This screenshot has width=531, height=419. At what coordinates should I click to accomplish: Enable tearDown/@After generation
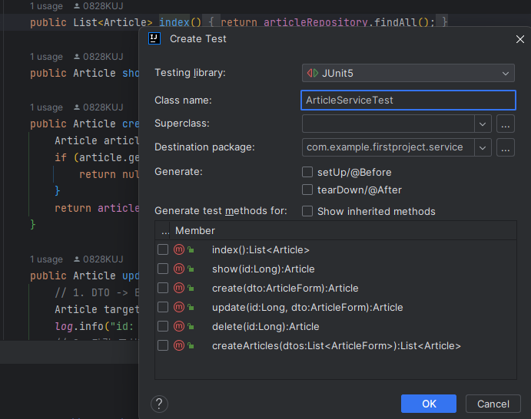pos(307,190)
